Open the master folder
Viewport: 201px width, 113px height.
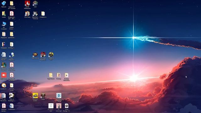tap(4, 14)
